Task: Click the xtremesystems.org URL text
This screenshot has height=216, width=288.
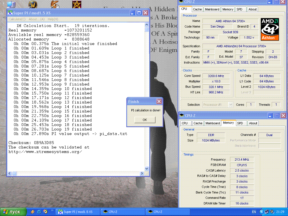Action: pyautogui.click(x=45, y=152)
